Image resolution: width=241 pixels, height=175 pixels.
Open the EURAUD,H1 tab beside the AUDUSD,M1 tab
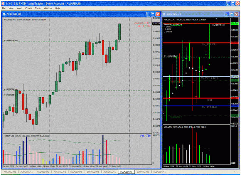(x=143, y=172)
